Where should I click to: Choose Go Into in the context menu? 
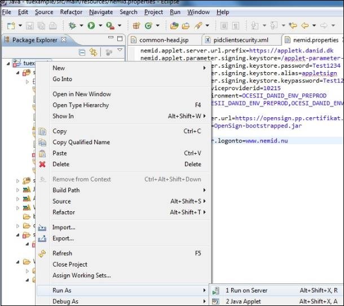124,79
